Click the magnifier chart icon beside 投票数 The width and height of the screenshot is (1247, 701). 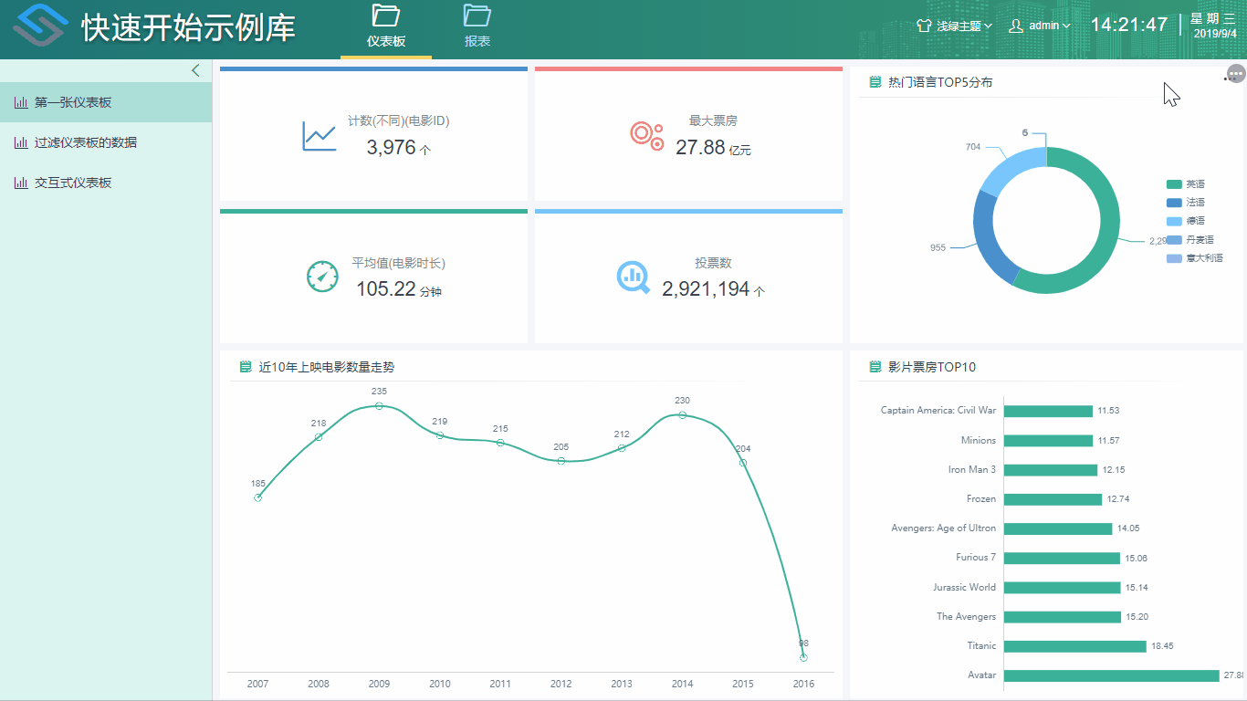tap(634, 277)
